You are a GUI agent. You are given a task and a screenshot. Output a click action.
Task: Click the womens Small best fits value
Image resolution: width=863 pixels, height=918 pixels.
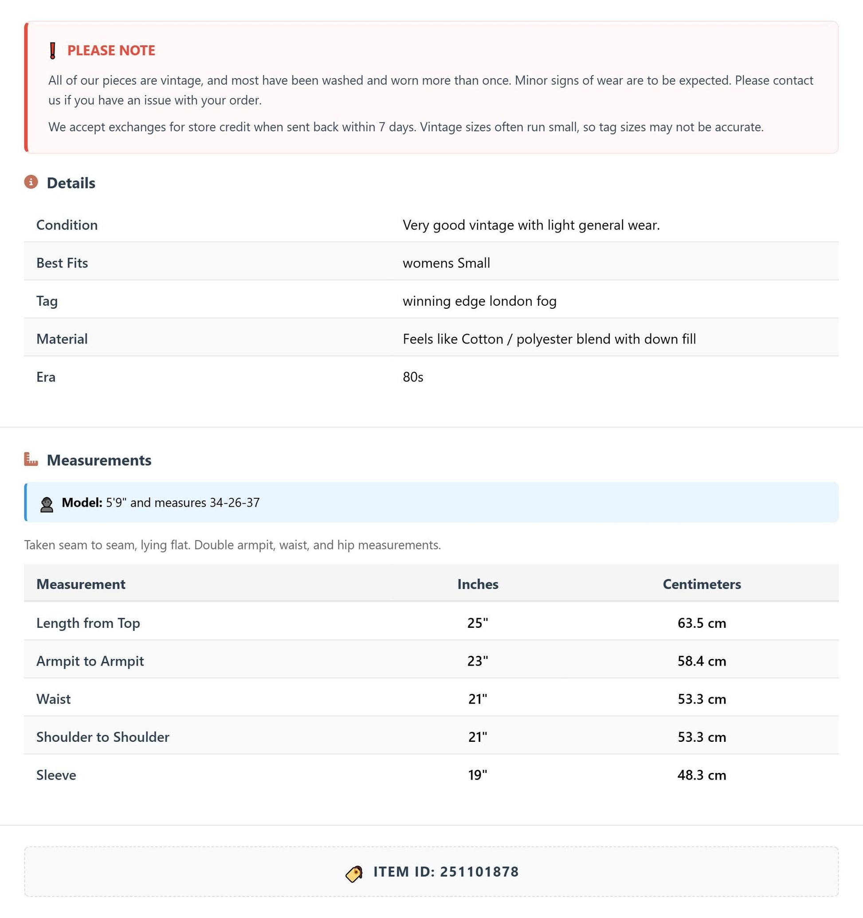[446, 263]
